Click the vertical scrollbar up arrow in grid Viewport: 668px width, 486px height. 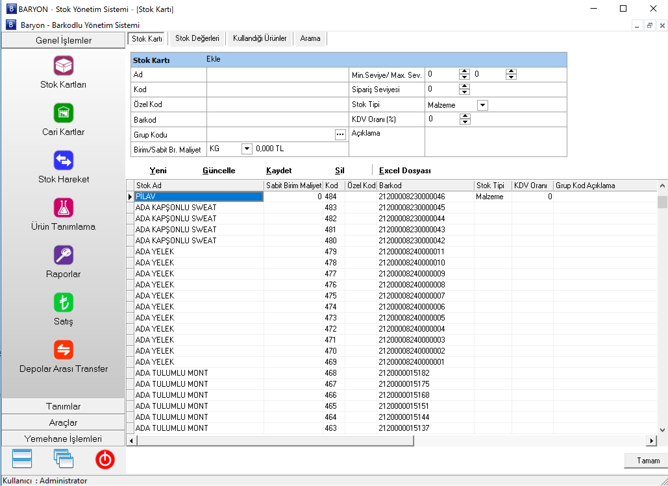662,186
